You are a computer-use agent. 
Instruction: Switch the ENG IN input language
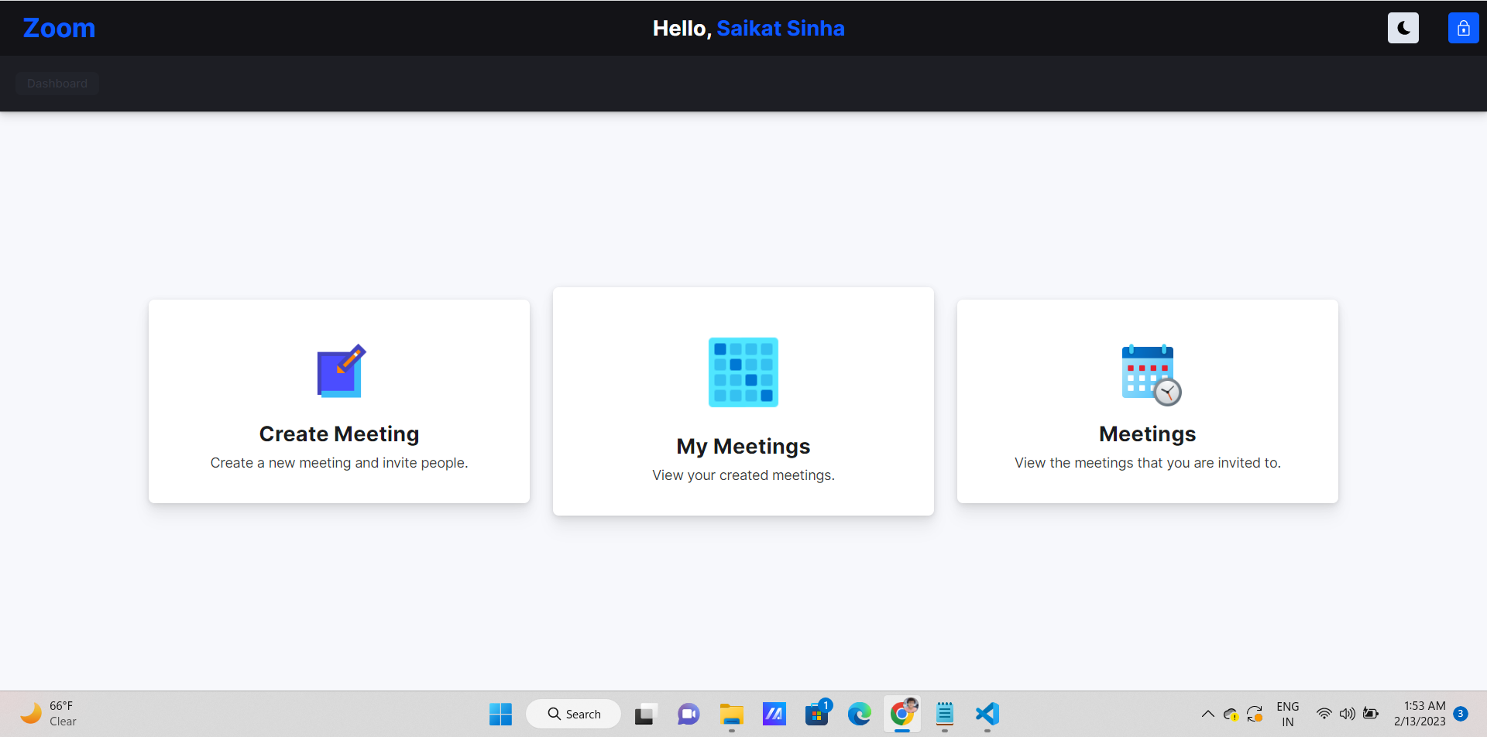coord(1288,714)
